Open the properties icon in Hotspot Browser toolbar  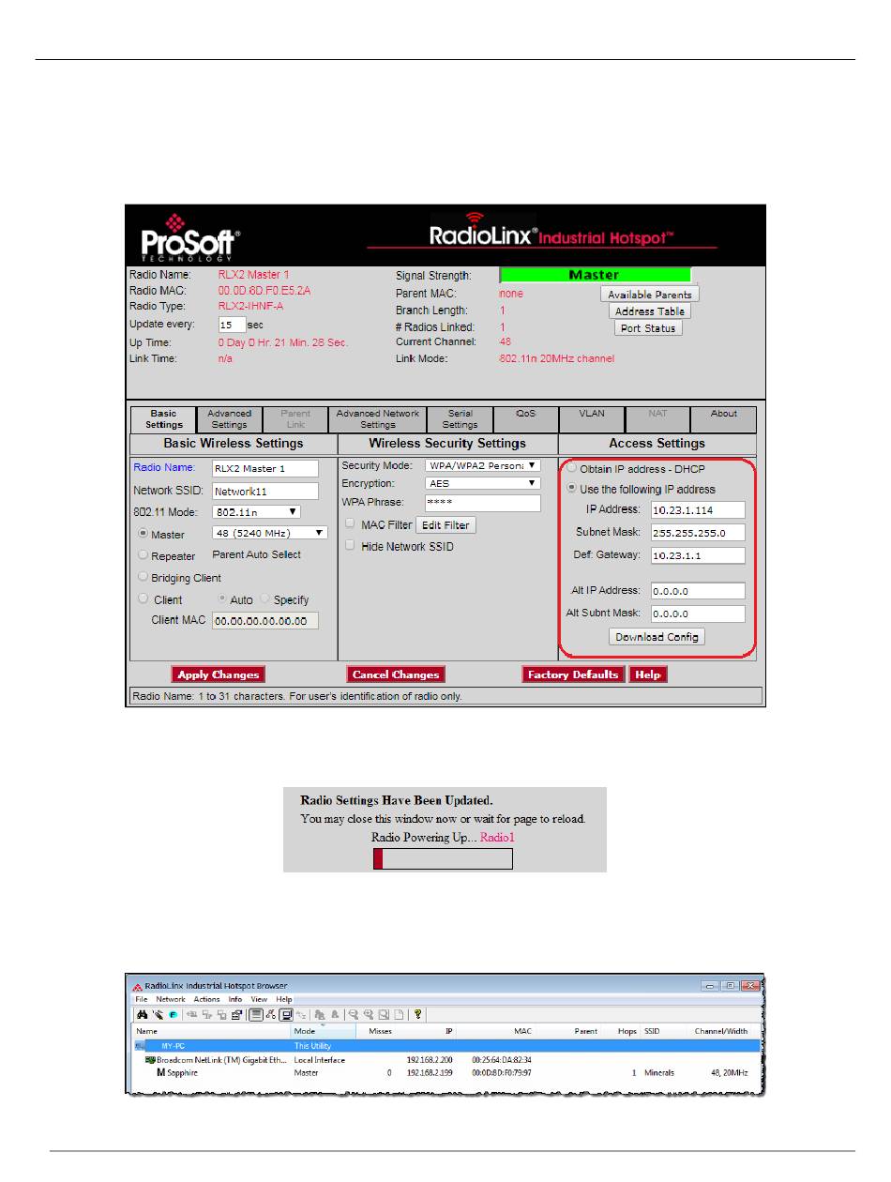[x=238, y=1014]
